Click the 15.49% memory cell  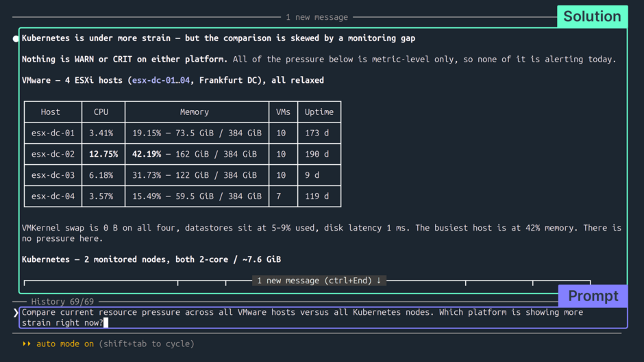[197, 196]
